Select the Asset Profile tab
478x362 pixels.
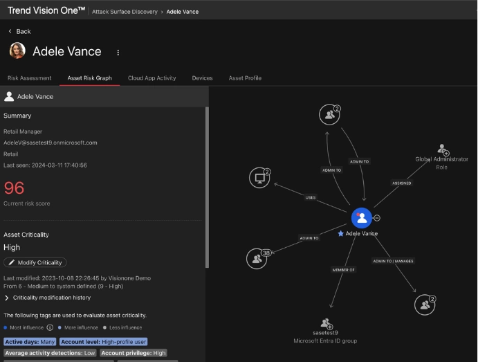pos(245,78)
